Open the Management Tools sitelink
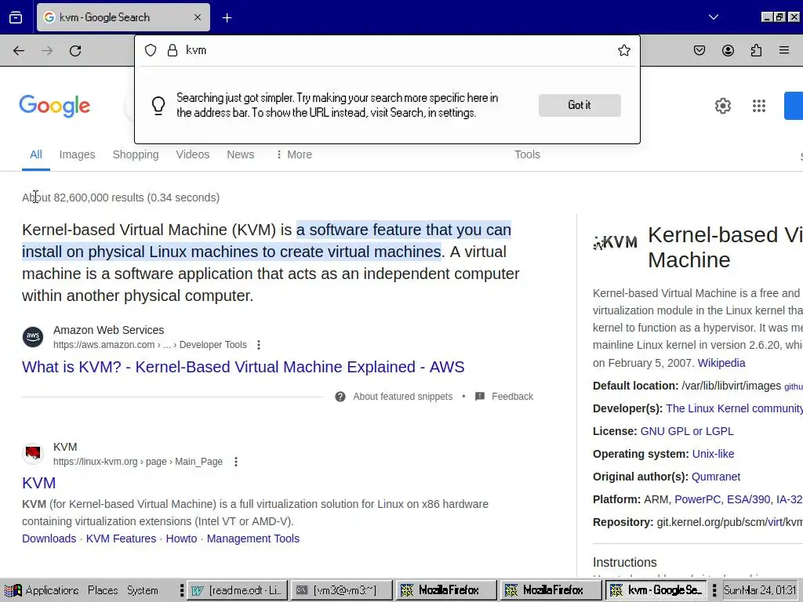This screenshot has height=602, width=803. pos(253,539)
